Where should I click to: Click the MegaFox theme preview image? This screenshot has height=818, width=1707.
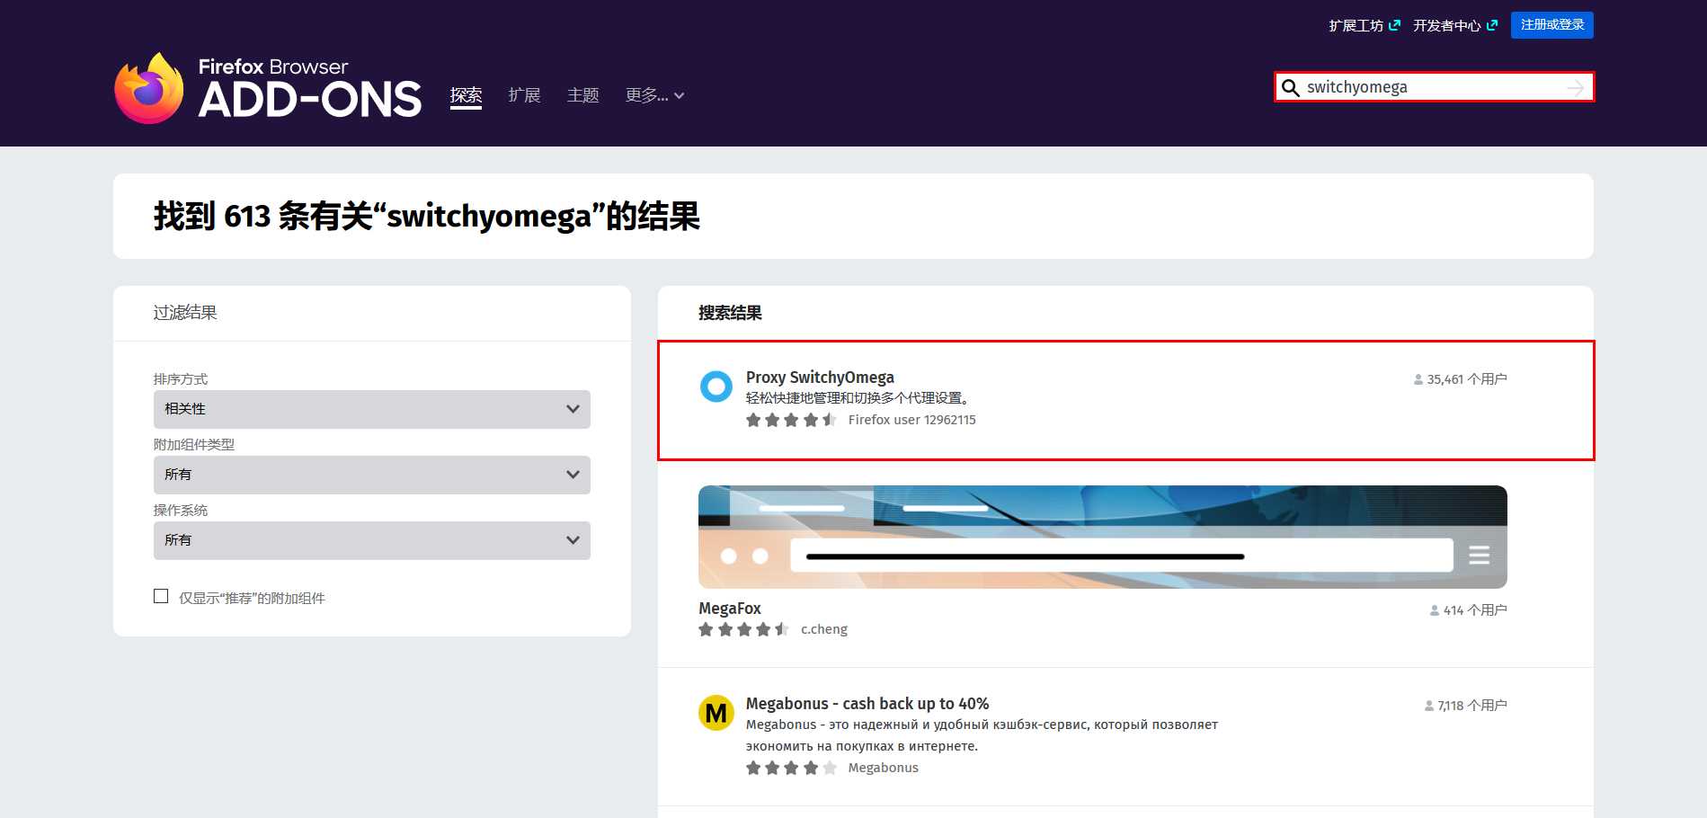coord(1103,538)
